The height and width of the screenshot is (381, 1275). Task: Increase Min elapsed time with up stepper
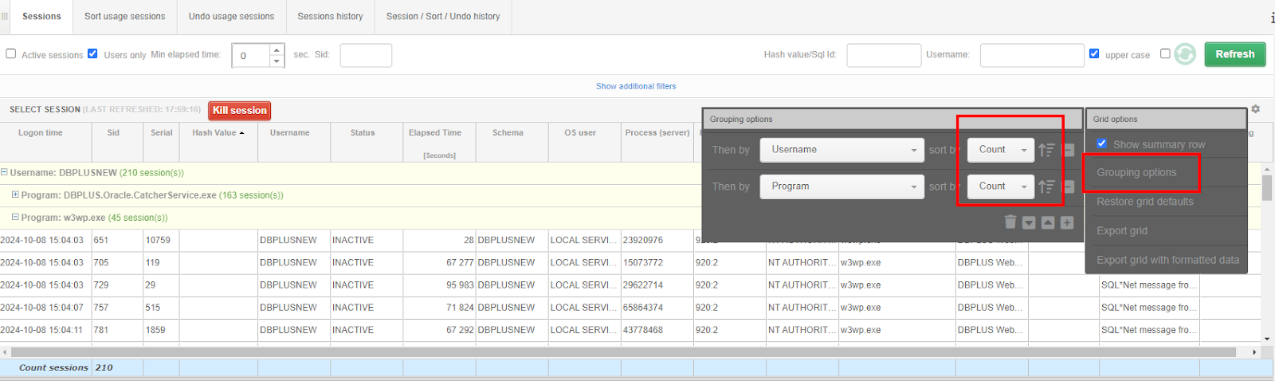277,49
